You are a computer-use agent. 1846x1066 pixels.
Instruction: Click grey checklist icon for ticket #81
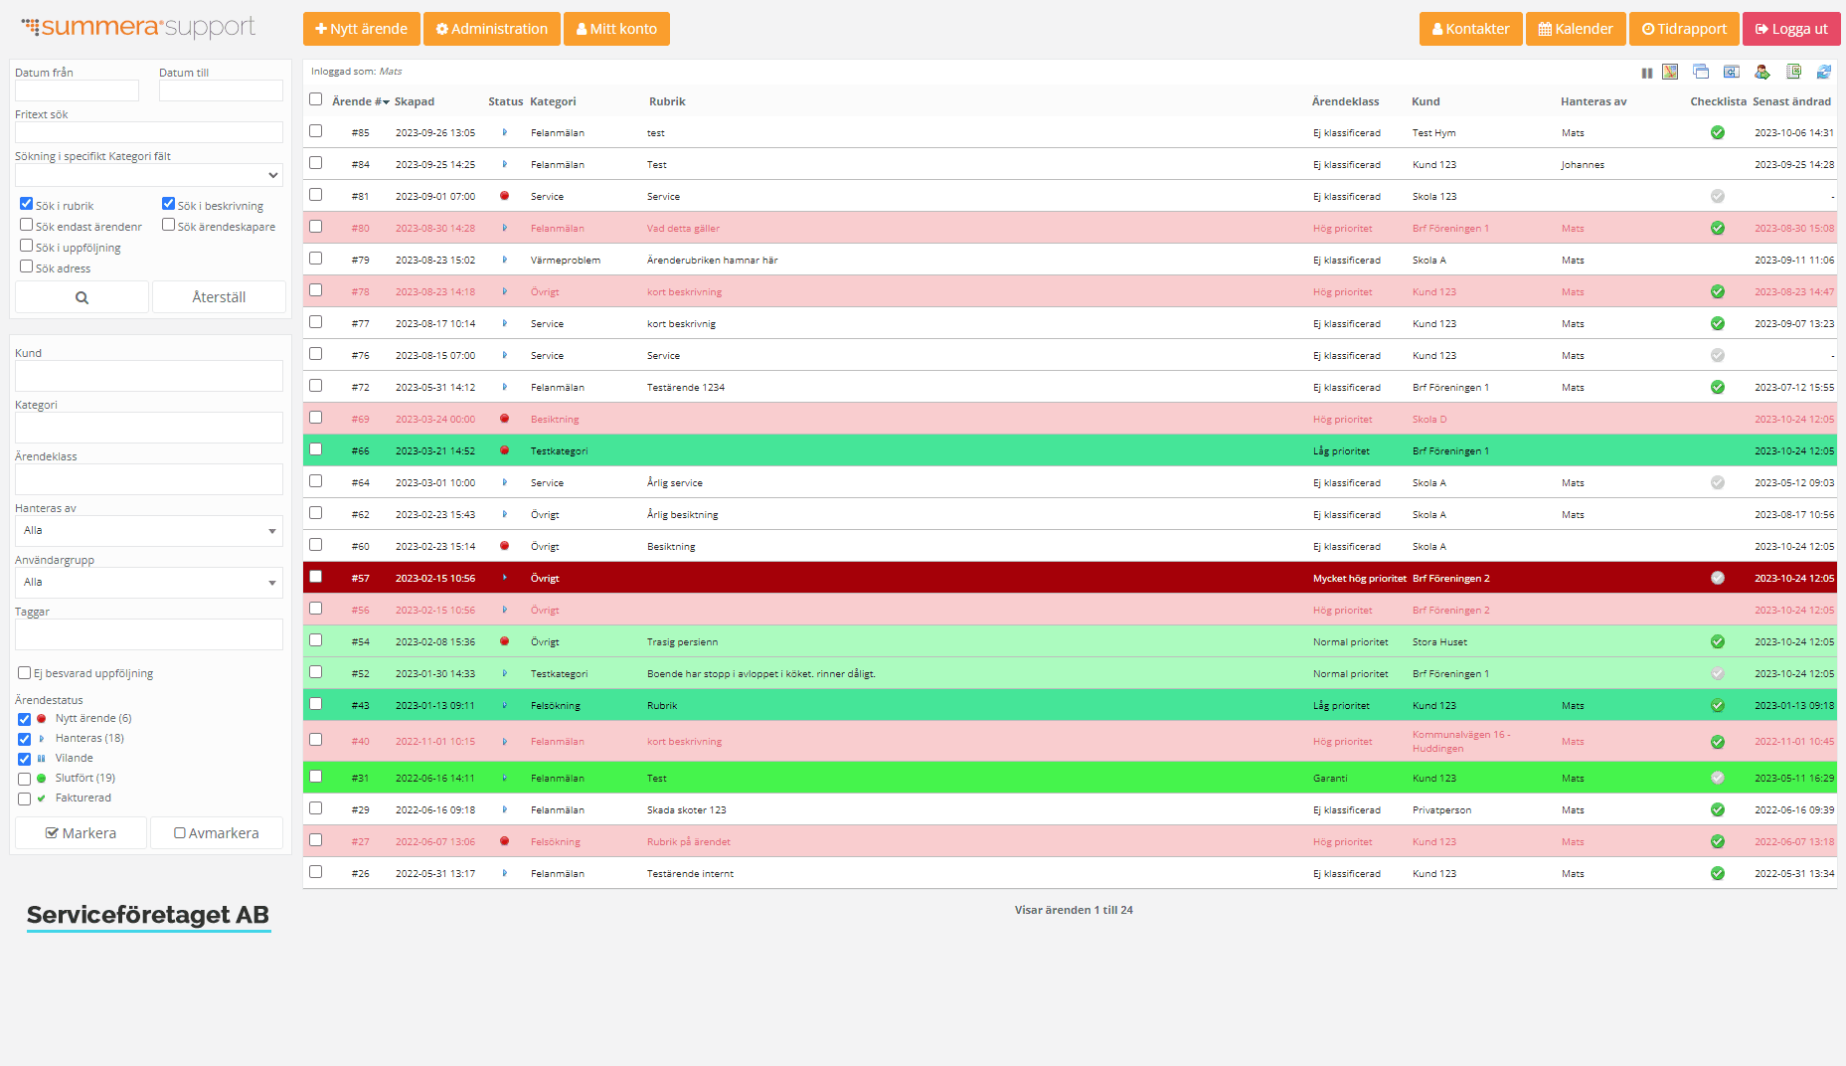[x=1718, y=196]
